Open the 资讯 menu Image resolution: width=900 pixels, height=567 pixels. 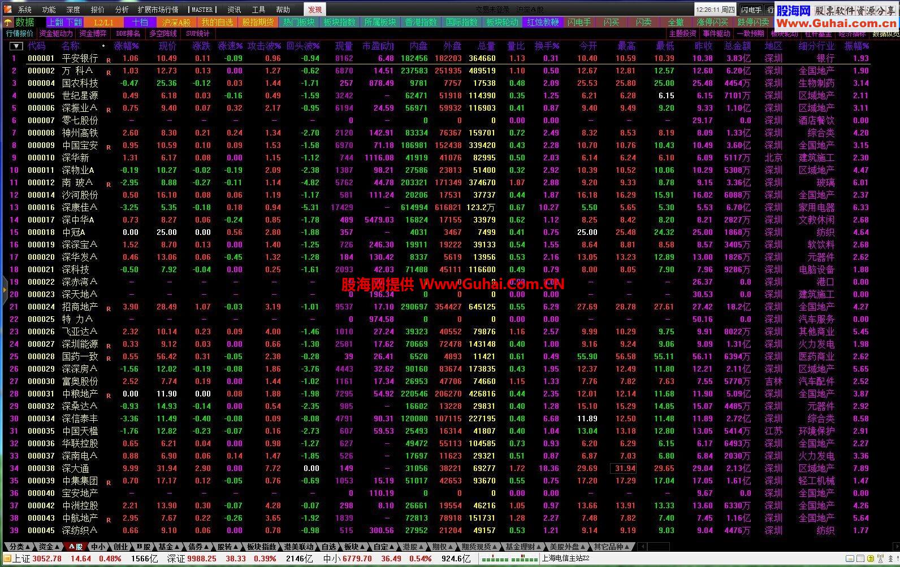(234, 10)
